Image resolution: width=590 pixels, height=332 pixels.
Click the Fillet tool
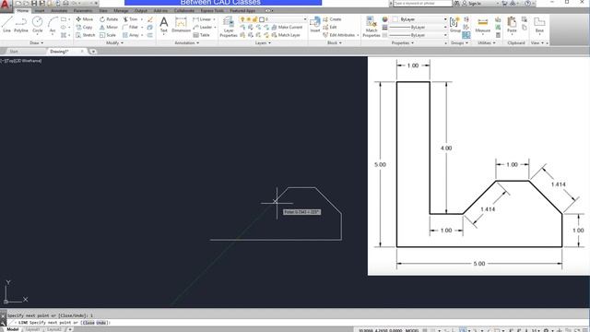pos(131,27)
